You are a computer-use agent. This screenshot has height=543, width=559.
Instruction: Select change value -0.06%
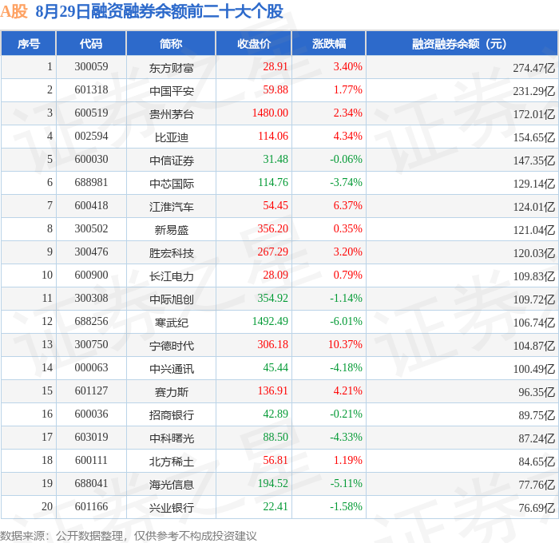click(x=346, y=159)
